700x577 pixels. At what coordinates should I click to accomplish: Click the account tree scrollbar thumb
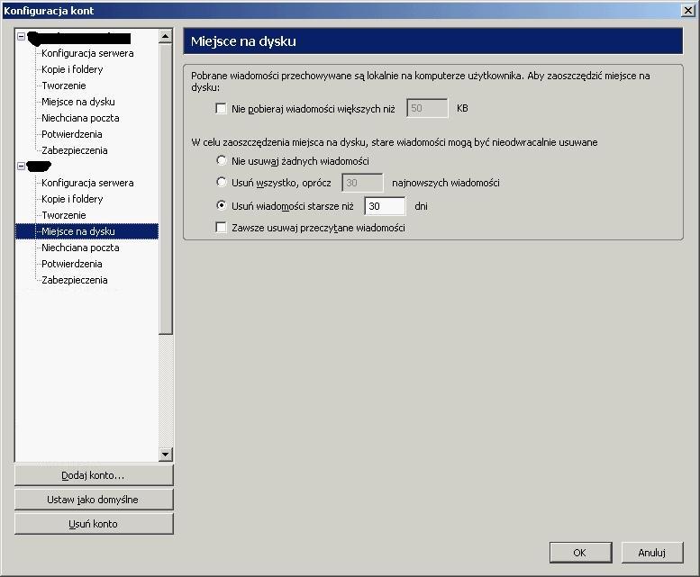(x=166, y=188)
